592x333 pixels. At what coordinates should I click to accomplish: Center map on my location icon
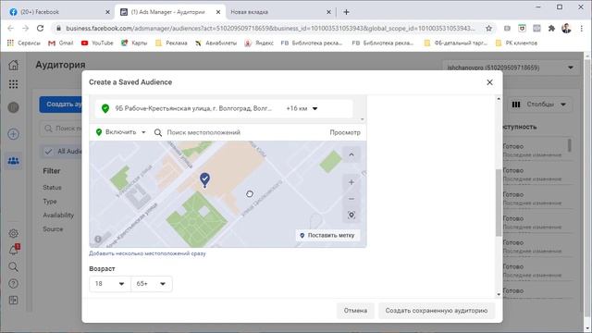351,216
